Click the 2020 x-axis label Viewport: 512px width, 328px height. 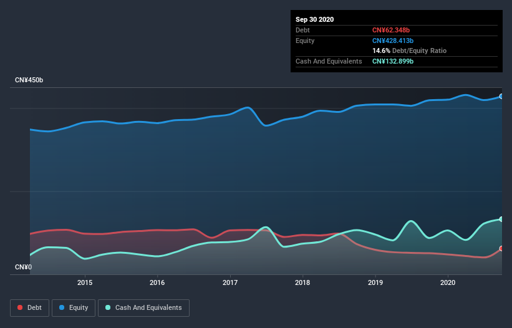coord(448,282)
